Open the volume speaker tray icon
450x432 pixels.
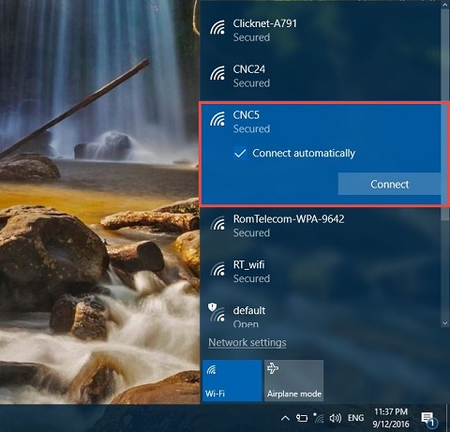(336, 418)
